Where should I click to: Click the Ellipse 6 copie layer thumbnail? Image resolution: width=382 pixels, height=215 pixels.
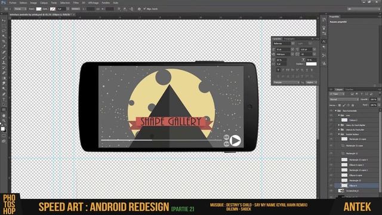tap(344, 175)
